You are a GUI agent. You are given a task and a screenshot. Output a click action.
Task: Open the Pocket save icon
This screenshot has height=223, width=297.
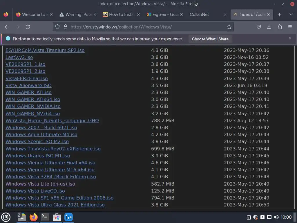pos(258,27)
